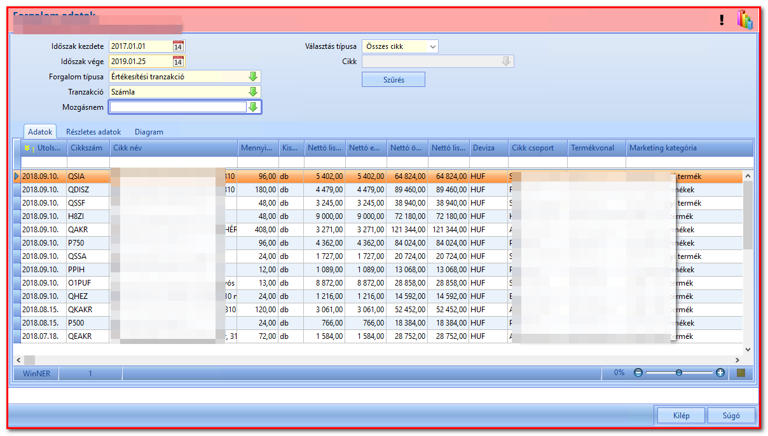Image resolution: width=768 pixels, height=436 pixels.
Task: Sort by the Deviza column header
Action: click(x=489, y=148)
